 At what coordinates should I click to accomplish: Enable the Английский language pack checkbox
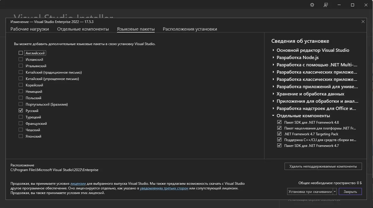(21, 53)
